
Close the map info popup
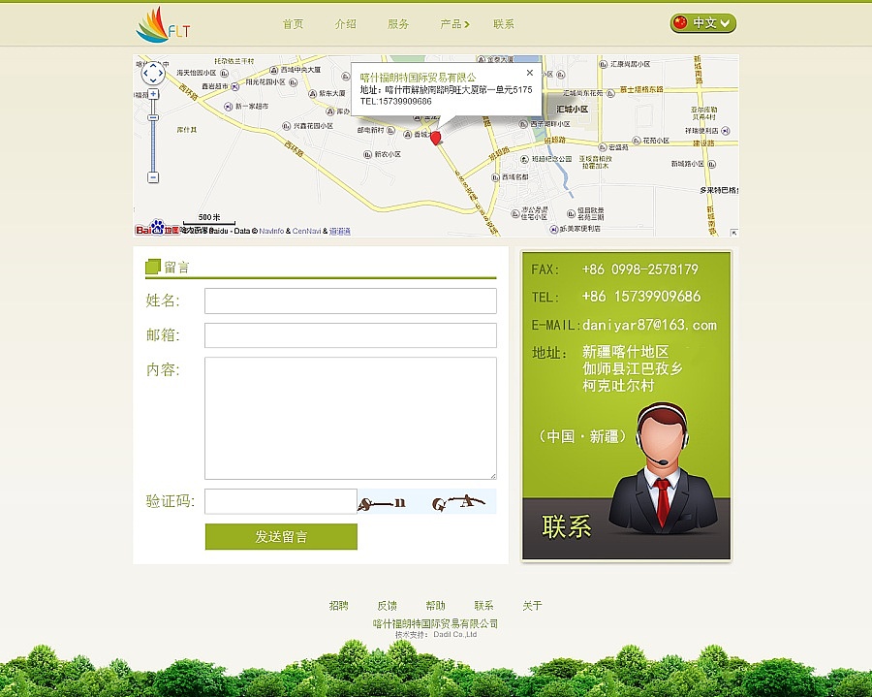[x=529, y=73]
